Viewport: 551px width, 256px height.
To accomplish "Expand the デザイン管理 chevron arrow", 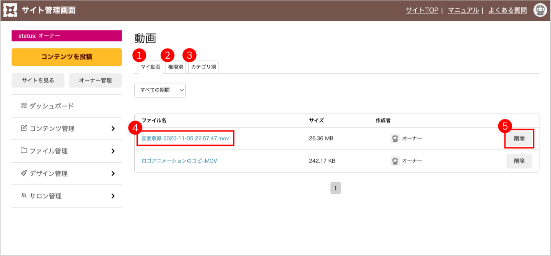I will [113, 173].
